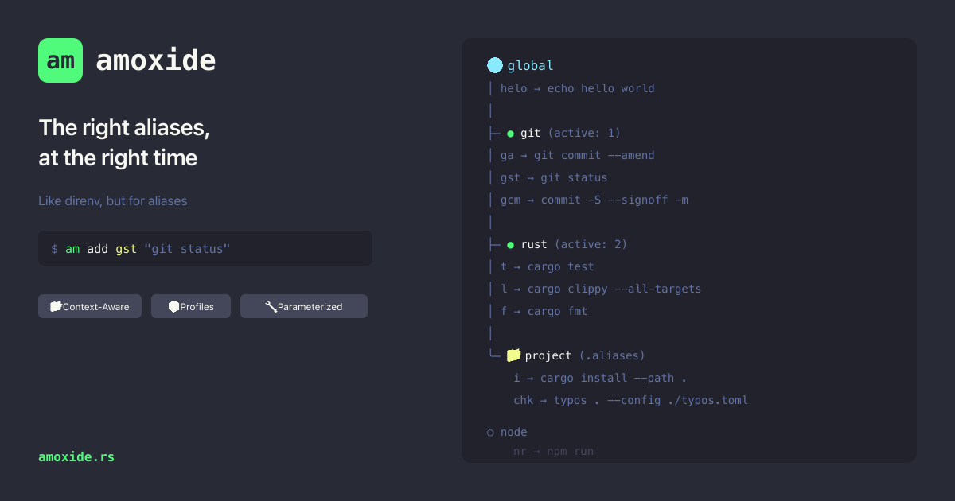The image size is (955, 501).
Task: Click the folder icon in Context-Aware badge
Action: 56,306
